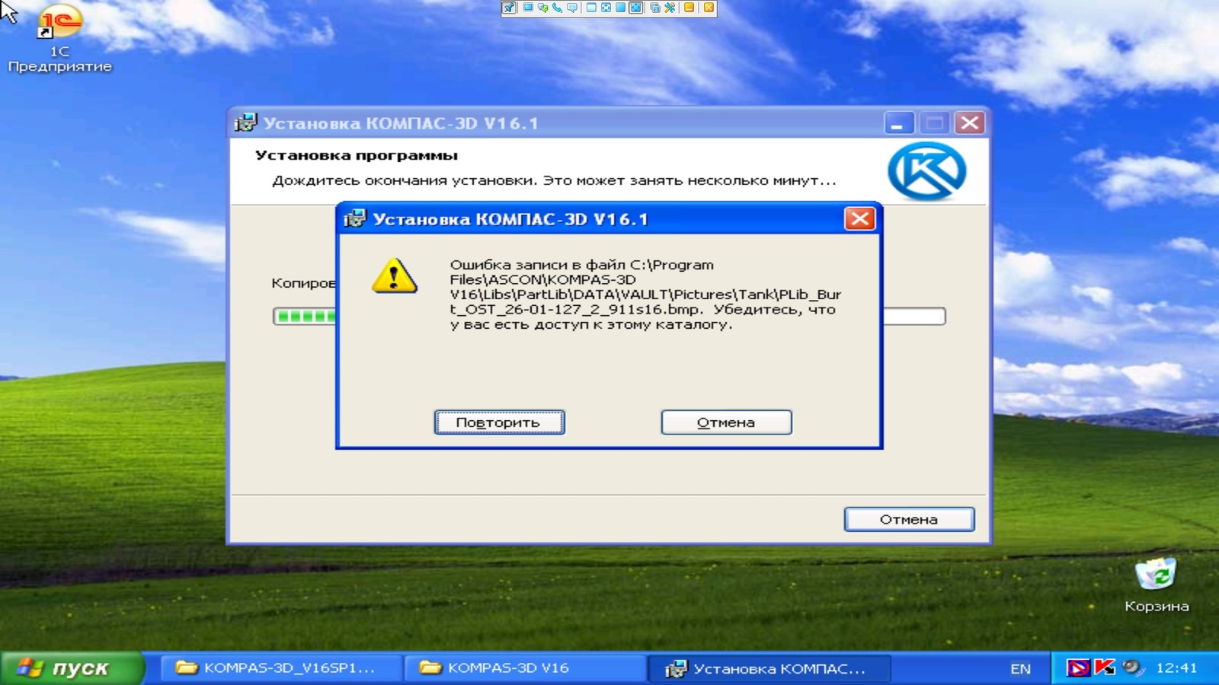Select Установка КОМПАС taskbar button
The image size is (1219, 685).
point(768,668)
